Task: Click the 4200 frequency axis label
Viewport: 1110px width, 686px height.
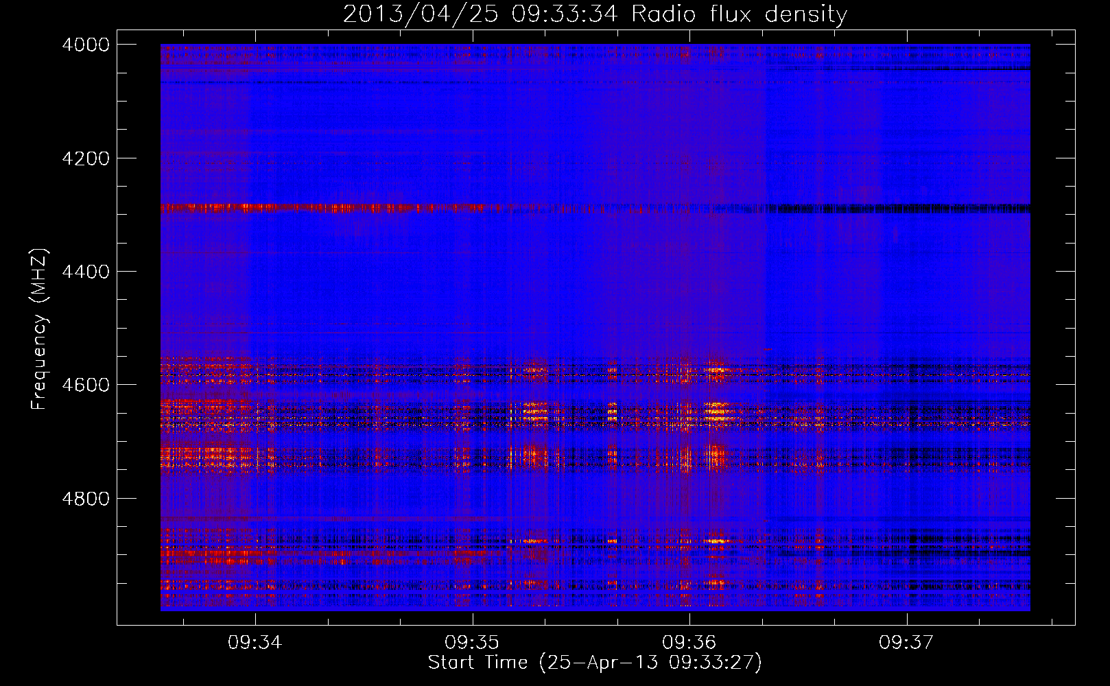Action: (86, 158)
